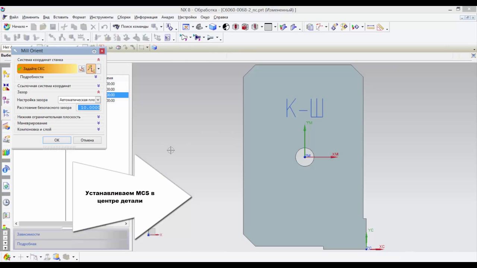Click the Задайте СКС selection step

47,68
